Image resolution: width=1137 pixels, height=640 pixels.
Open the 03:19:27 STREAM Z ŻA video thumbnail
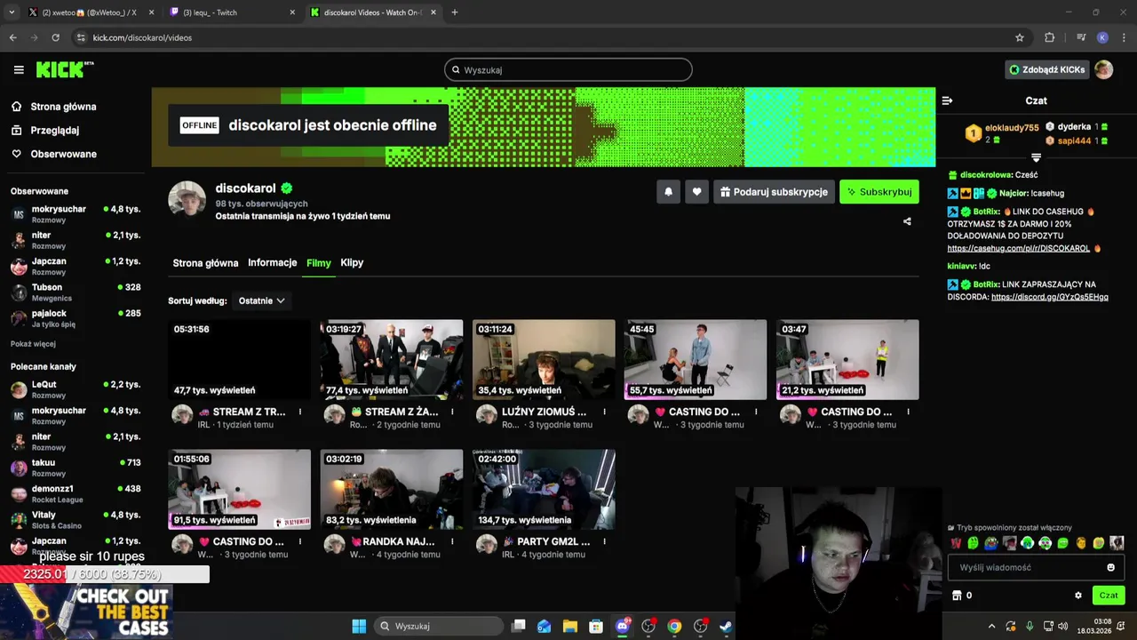392,360
